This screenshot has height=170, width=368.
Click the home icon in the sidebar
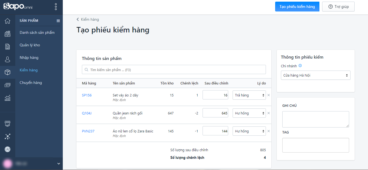click(8, 21)
